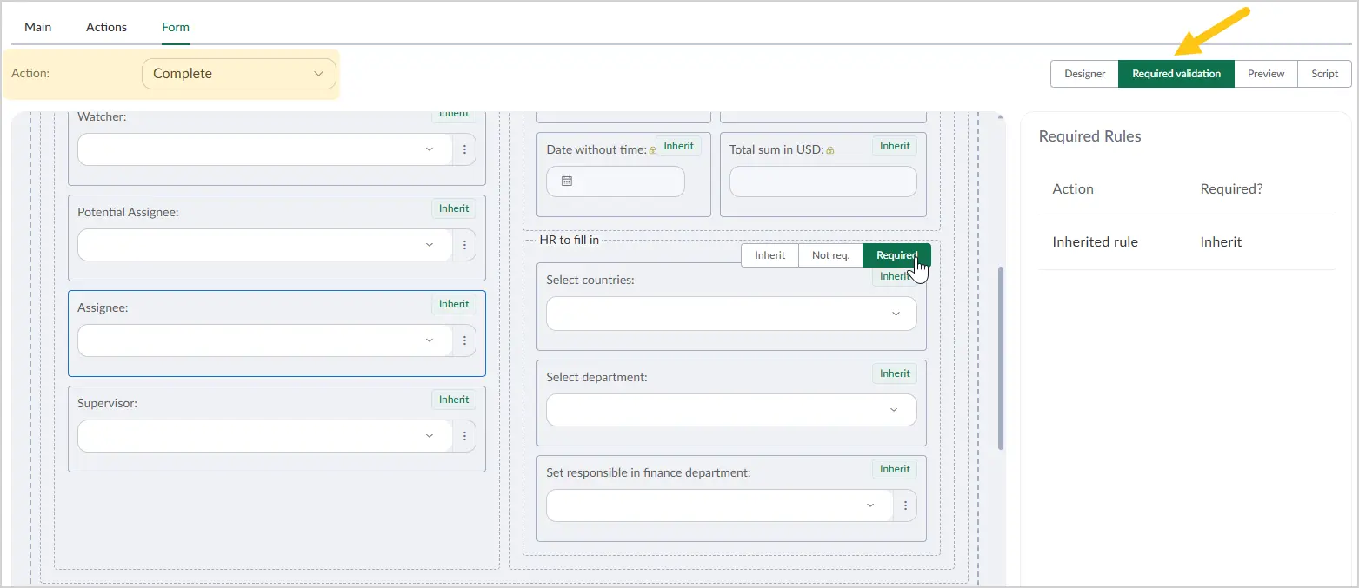This screenshot has height=588, width=1359.
Task: Toggle the Inherit badge on Select department
Action: pyautogui.click(x=895, y=373)
